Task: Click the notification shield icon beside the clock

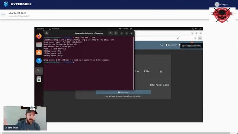Action: point(131,29)
